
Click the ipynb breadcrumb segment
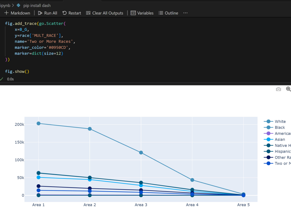[5, 6]
